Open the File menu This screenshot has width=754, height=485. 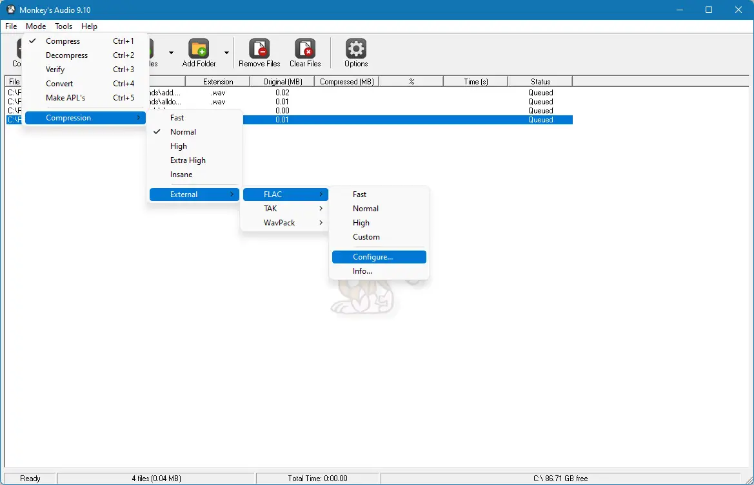point(11,26)
